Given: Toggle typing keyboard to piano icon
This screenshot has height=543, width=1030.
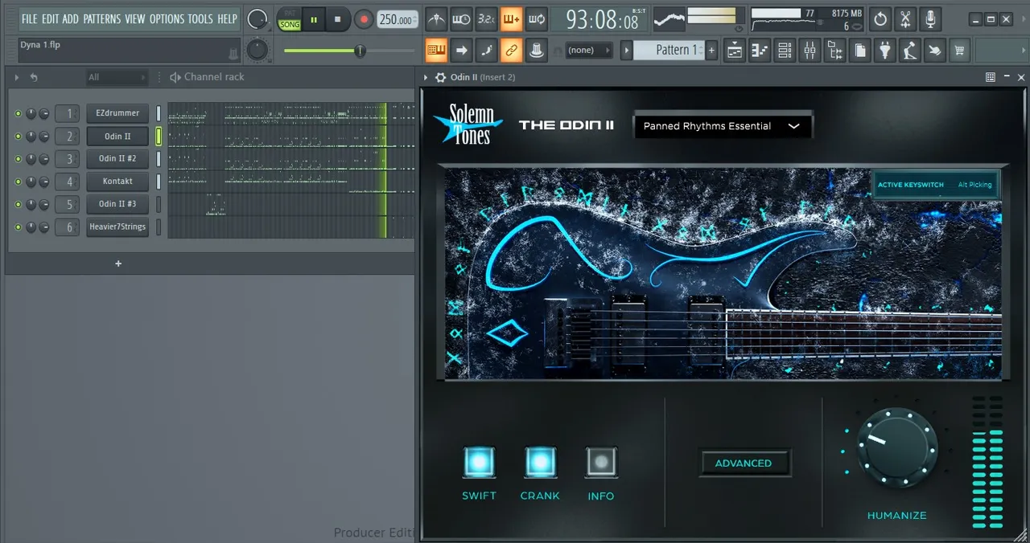Looking at the screenshot, I should point(436,50).
